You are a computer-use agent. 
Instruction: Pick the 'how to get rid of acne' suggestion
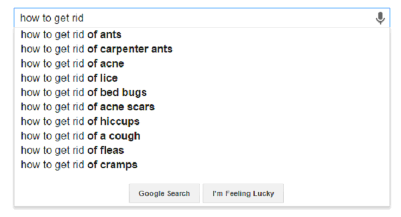tap(202, 64)
